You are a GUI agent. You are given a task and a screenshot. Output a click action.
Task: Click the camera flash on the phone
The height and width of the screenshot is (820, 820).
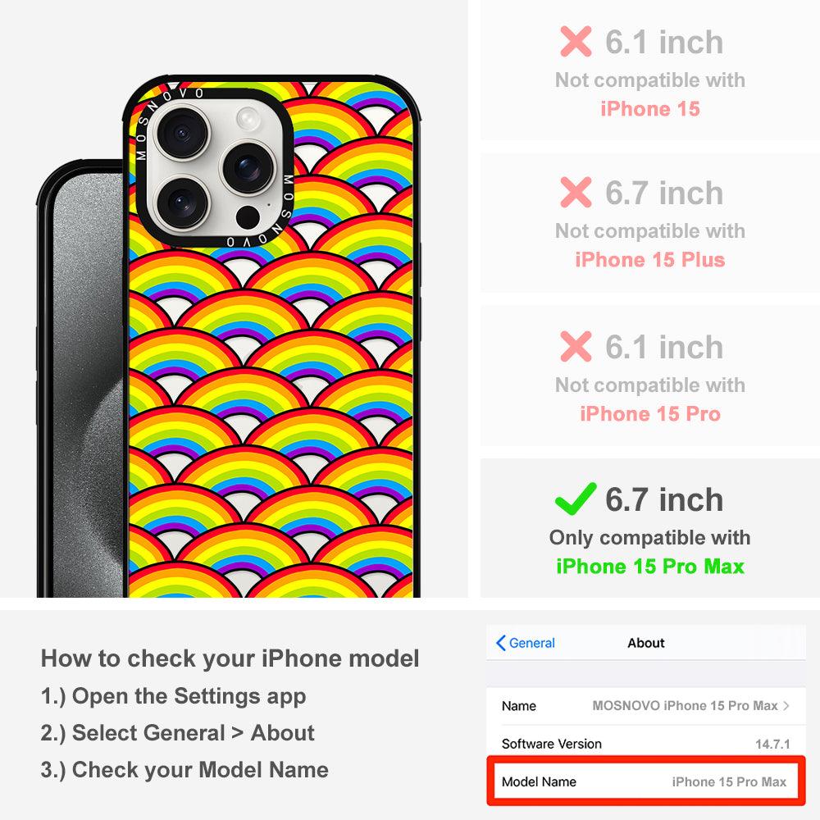click(248, 117)
